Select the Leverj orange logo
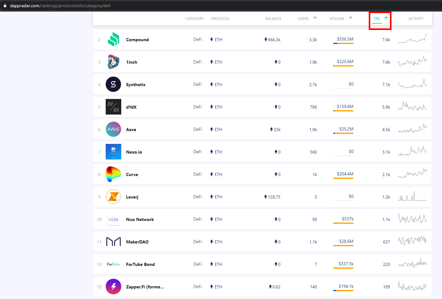 [x=113, y=197]
